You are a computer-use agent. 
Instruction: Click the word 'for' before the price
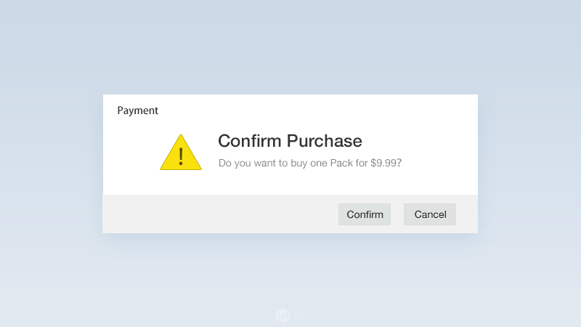[x=362, y=163]
